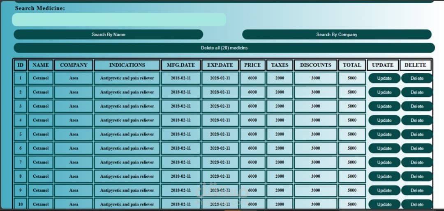Click the Search Medicine input field
This screenshot has width=444, height=211.
119,20
